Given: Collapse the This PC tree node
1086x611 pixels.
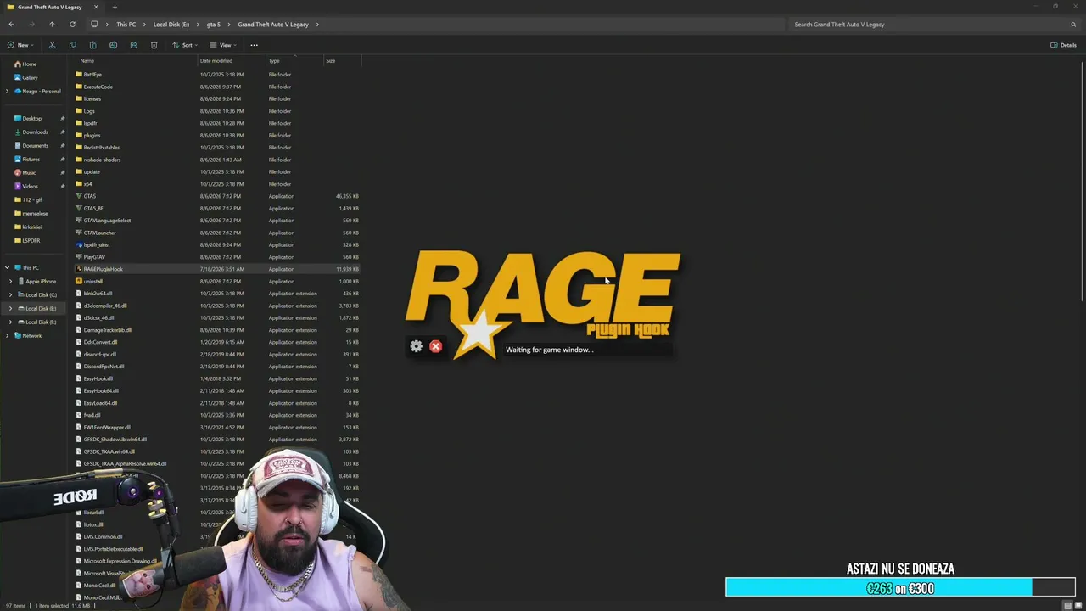Looking at the screenshot, I should tap(8, 267).
